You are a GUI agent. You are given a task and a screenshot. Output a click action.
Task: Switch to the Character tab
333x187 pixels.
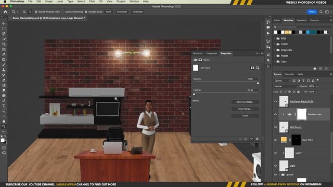click(x=198, y=54)
